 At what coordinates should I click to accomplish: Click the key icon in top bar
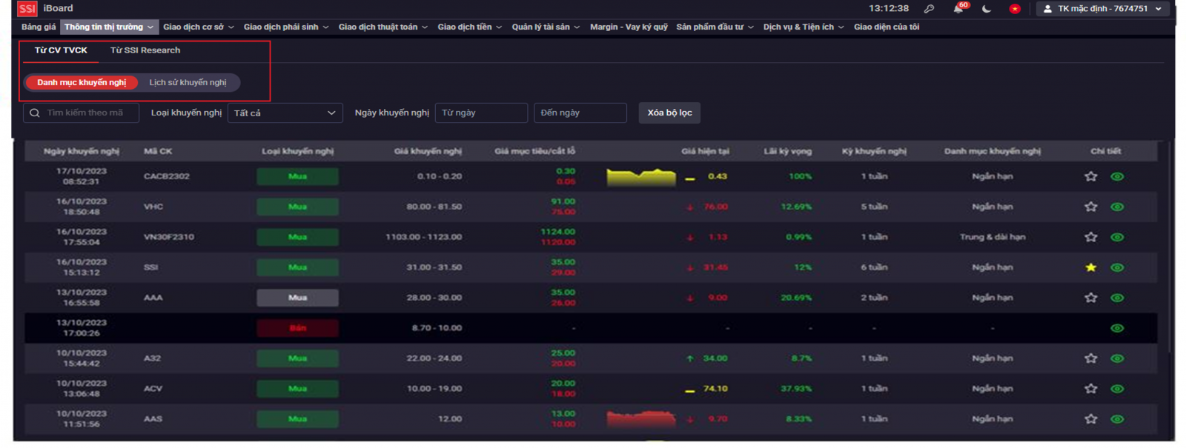[929, 9]
